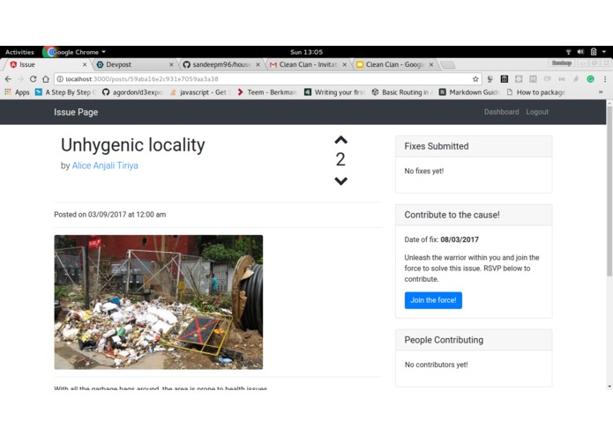Open author Alice Anjali Tiriya link
Viewport: 613px width, 435px height.
click(105, 166)
